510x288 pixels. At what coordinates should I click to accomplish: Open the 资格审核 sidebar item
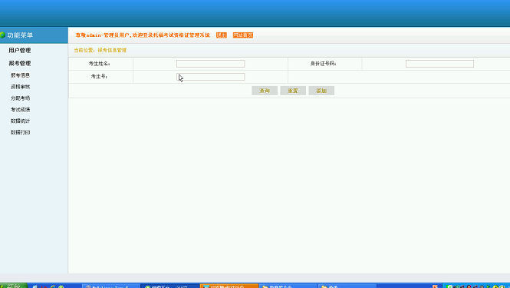pyautogui.click(x=20, y=87)
